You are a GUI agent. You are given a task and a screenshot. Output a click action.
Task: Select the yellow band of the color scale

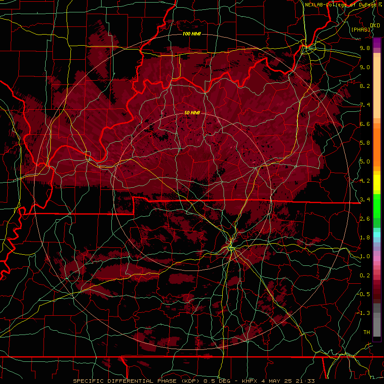point(377,183)
